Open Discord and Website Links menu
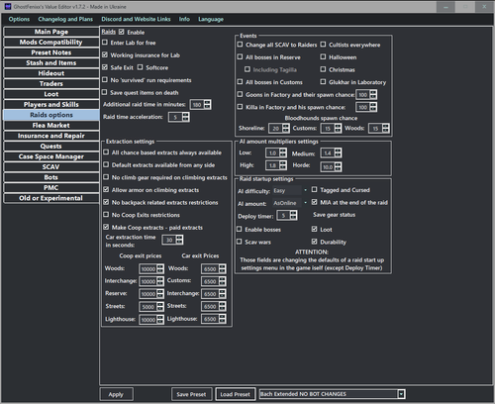495x404 pixels. pos(136,19)
